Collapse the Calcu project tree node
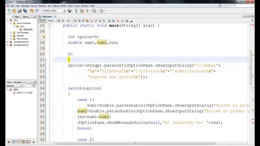260x146 pixels. [7, 20]
